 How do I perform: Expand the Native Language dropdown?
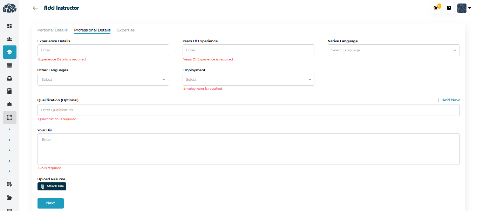pyautogui.click(x=393, y=50)
